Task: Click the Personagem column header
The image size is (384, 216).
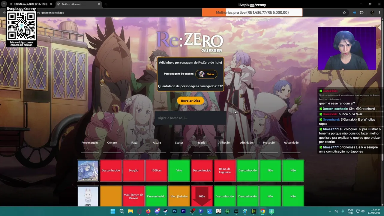Action: 90,142
